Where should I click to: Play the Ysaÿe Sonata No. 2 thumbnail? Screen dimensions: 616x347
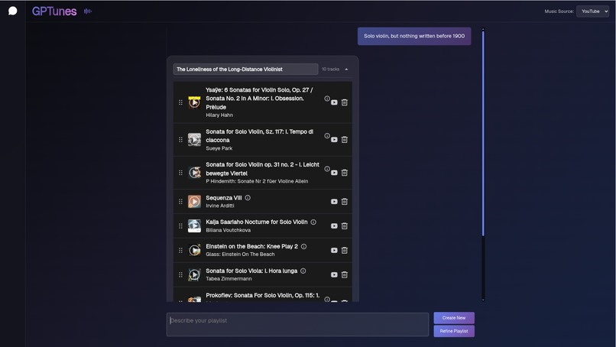[x=194, y=102]
